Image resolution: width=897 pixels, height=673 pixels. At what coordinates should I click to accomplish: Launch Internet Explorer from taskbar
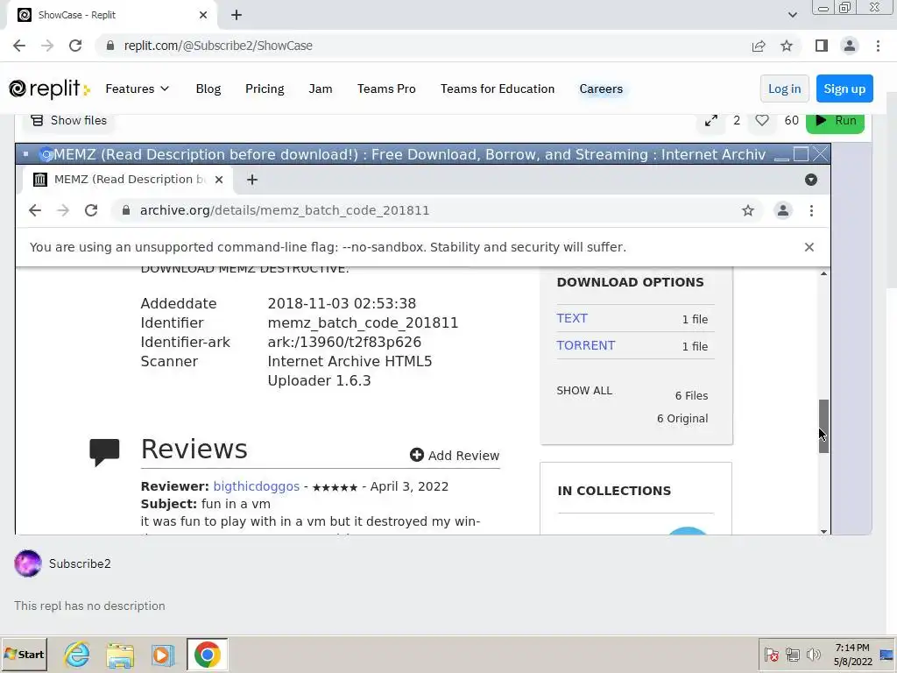pos(77,655)
